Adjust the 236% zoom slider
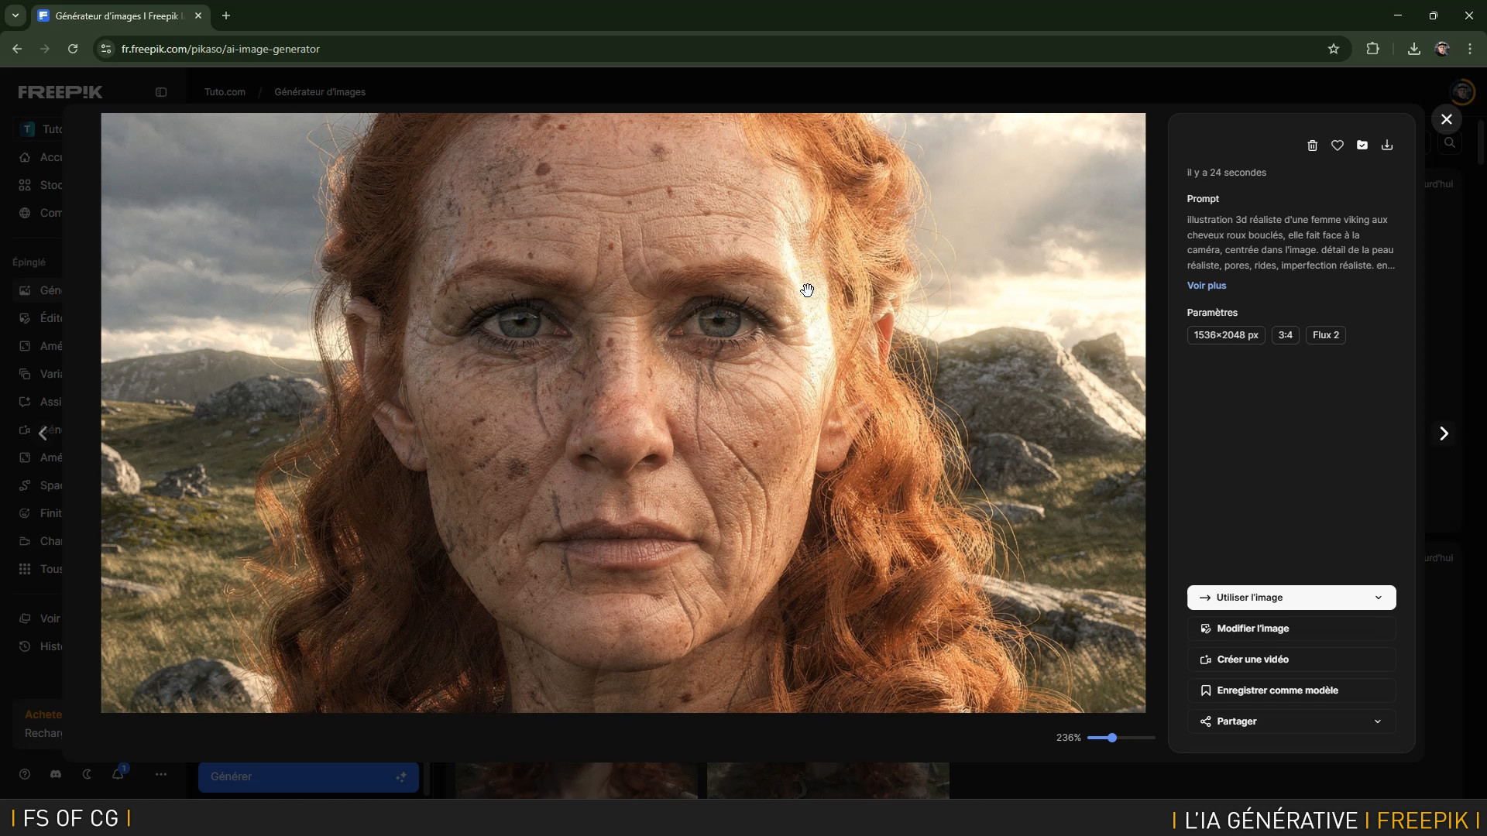1487x836 pixels. 1112,738
